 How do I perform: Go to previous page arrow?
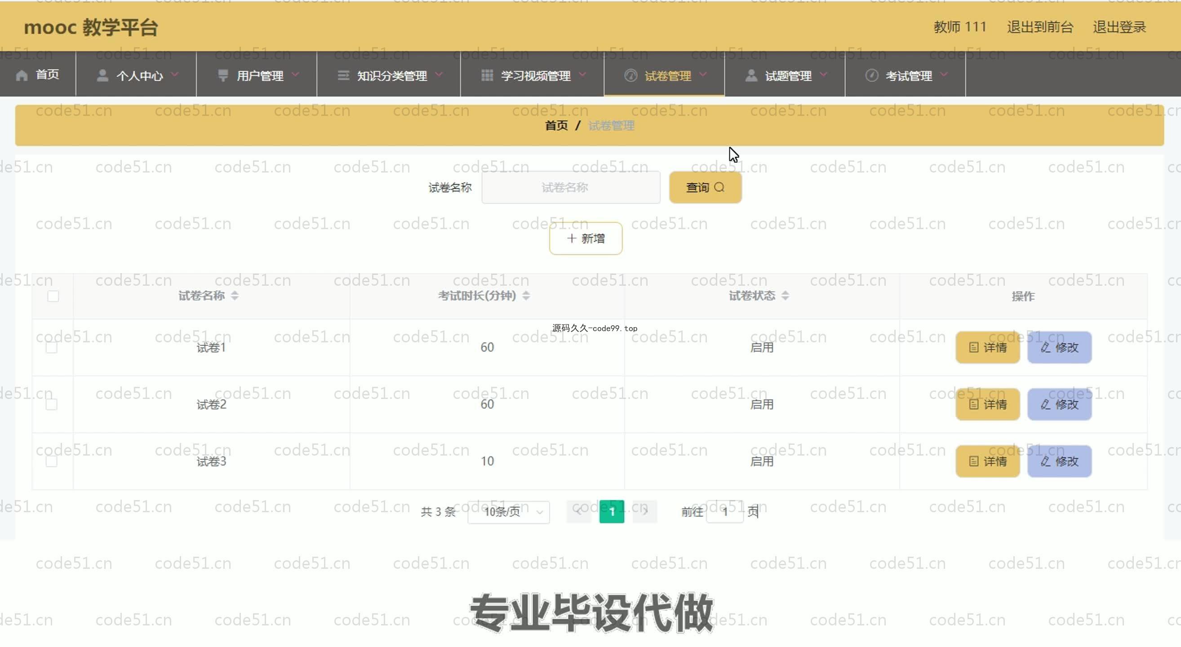pos(578,511)
